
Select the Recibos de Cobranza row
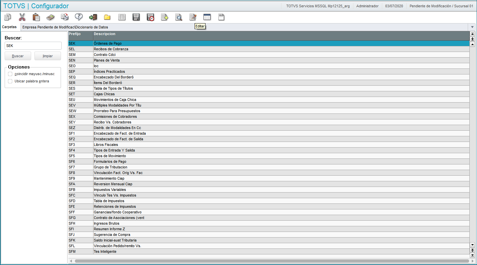[x=269, y=49]
